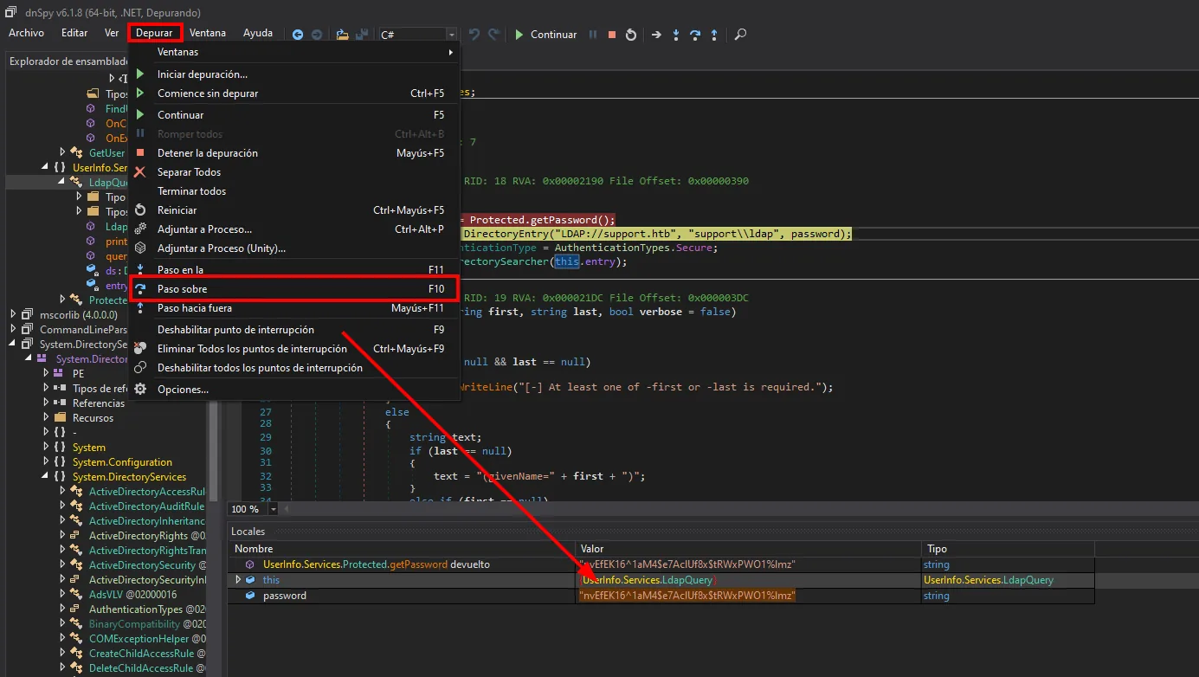Screen dimensions: 1199x677
Task: Click the window icon in title bar
Action: click(x=10, y=12)
